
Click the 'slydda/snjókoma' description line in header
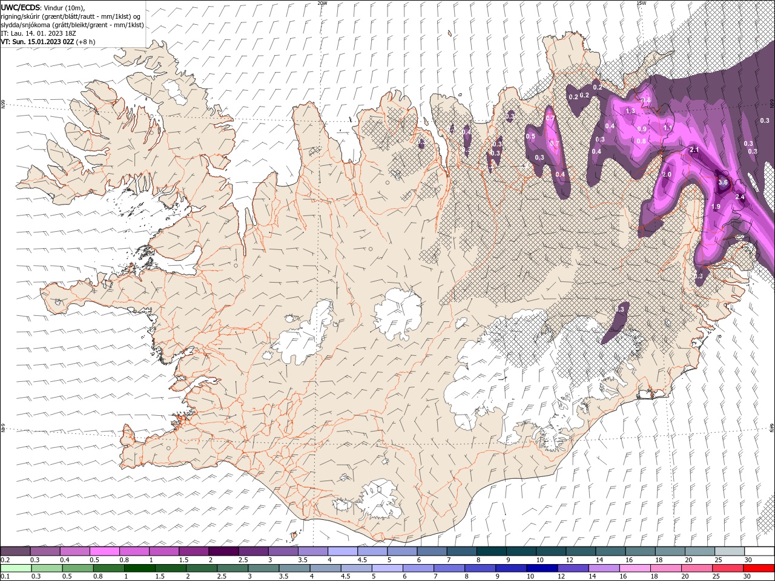73,25
